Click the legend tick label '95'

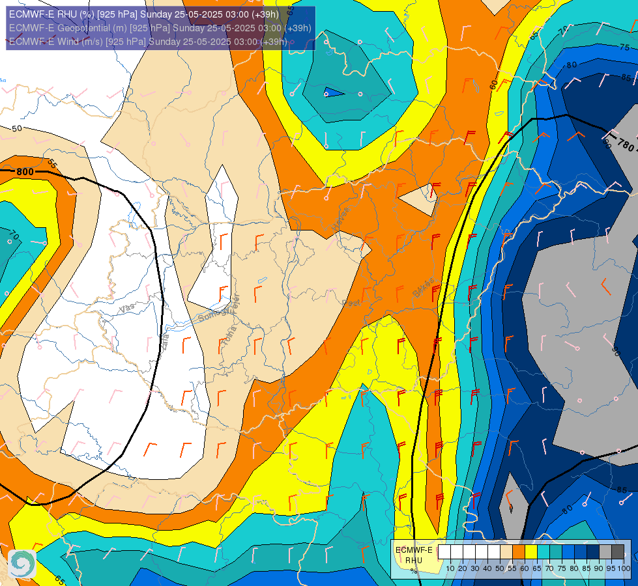(x=611, y=568)
